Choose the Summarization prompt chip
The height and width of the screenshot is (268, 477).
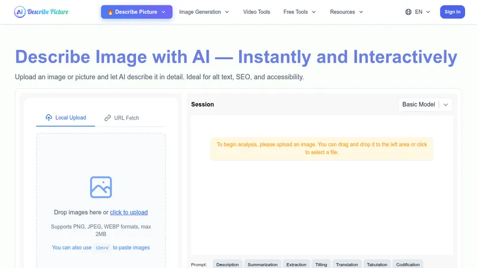click(x=262, y=264)
